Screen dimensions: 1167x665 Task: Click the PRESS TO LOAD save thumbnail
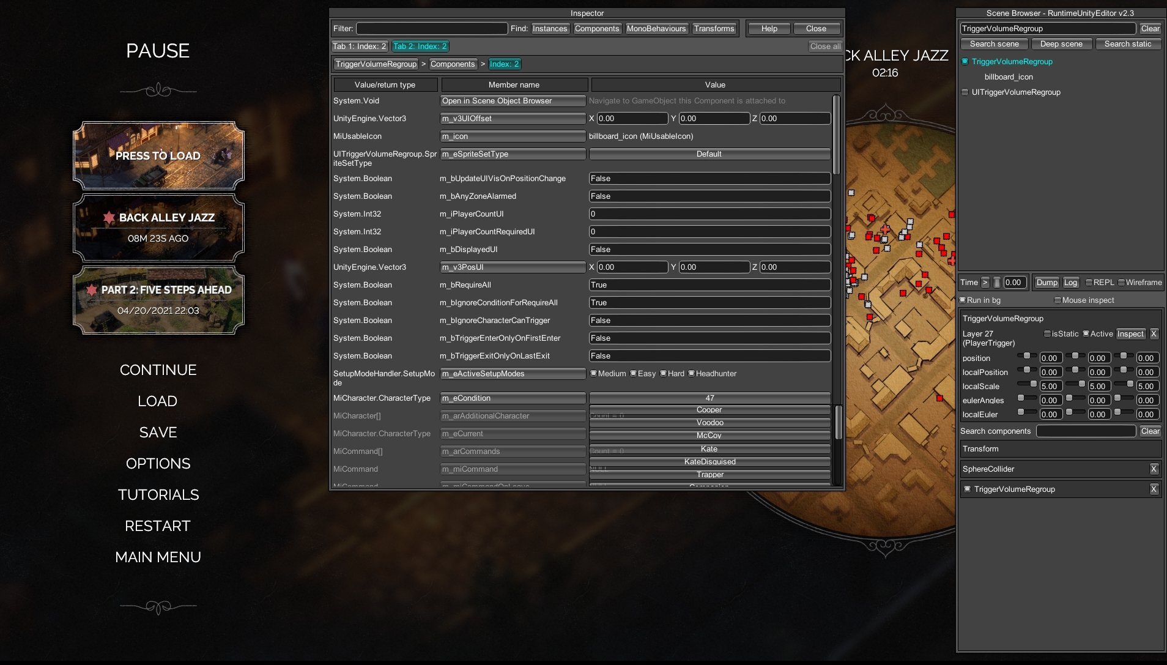coord(158,155)
